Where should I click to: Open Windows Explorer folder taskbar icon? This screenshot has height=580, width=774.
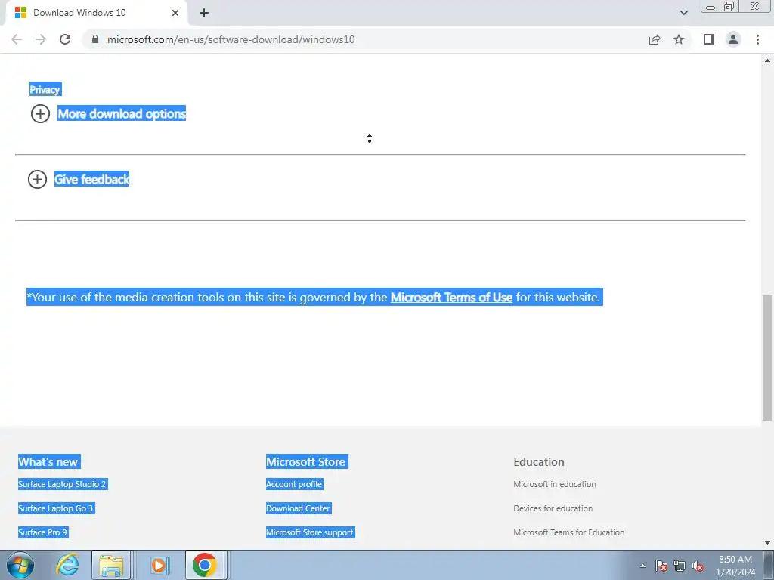click(x=111, y=565)
